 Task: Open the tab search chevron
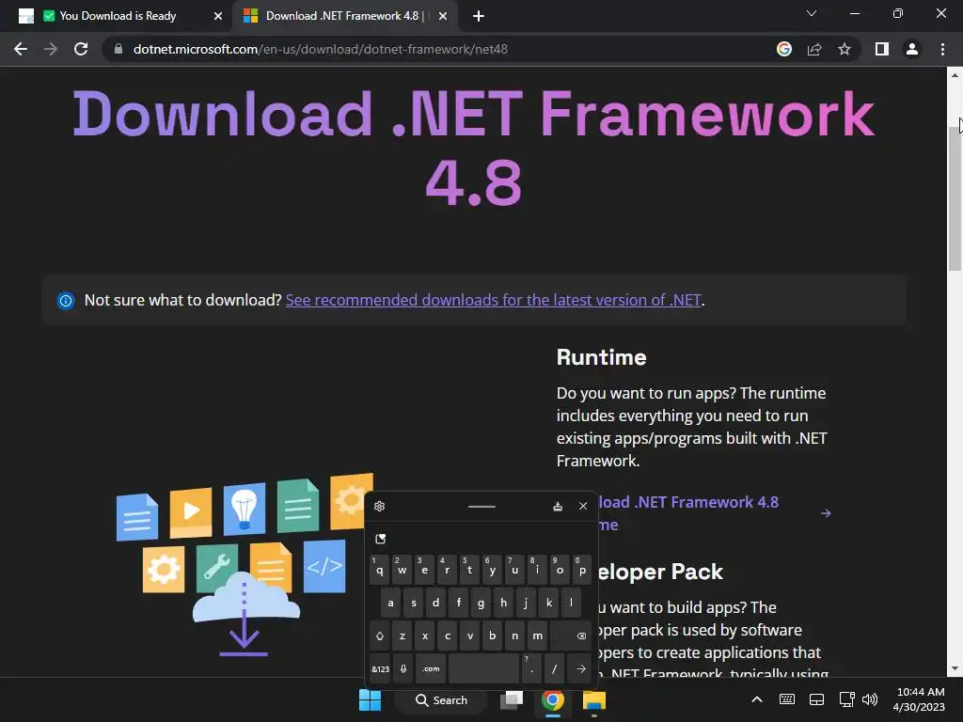[x=812, y=13]
